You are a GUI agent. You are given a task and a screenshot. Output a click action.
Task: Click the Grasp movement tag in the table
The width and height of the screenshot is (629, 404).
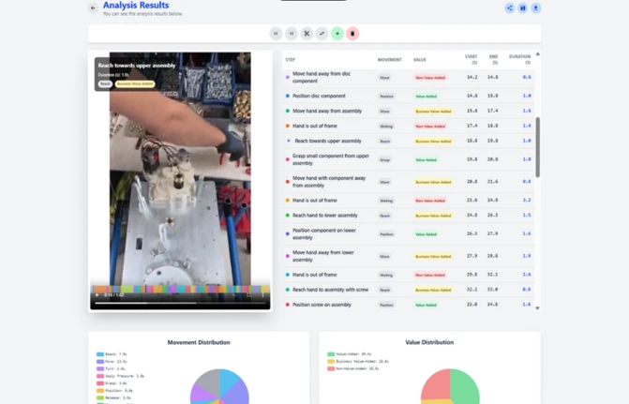[x=385, y=159]
